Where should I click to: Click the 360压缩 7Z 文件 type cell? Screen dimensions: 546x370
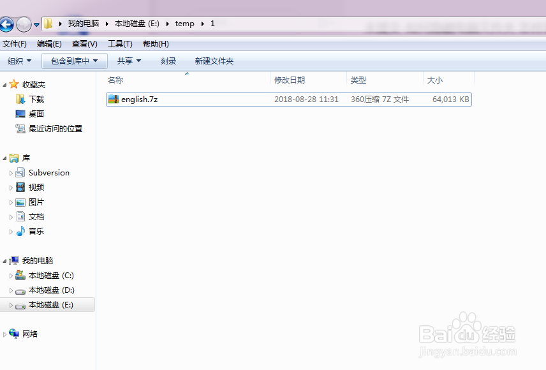point(380,100)
